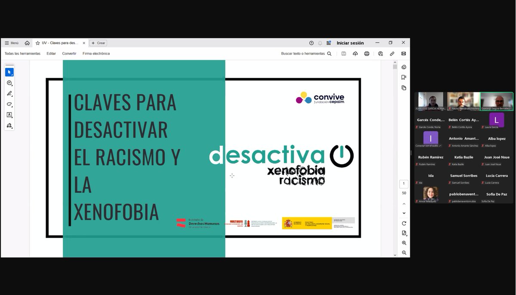Click participant name 'Alba lopez'
Screen dimensions: 516x295
tap(497, 138)
